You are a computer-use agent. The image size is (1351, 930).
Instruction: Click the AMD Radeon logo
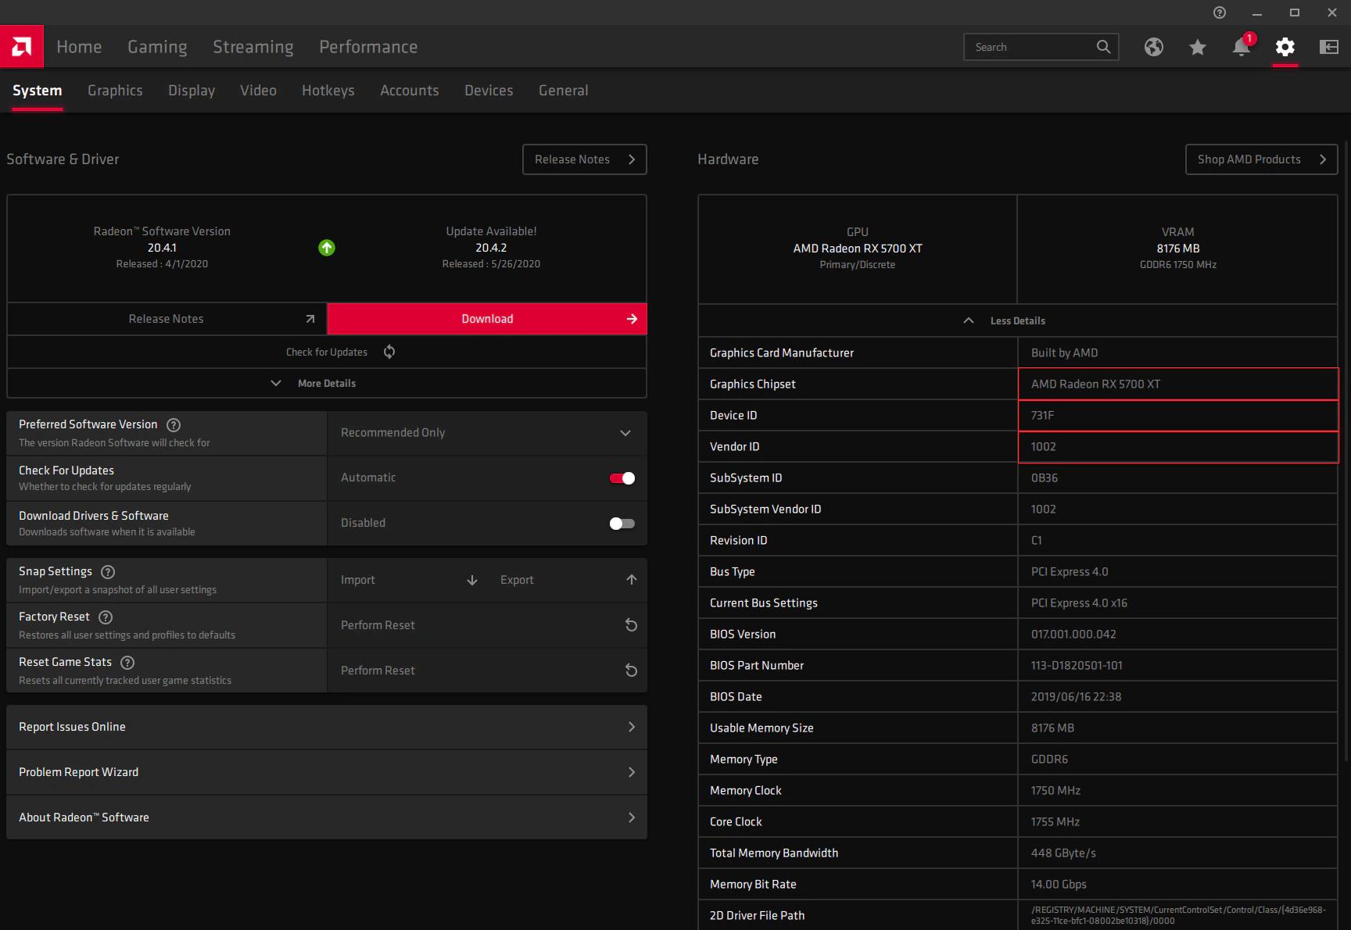(x=21, y=46)
